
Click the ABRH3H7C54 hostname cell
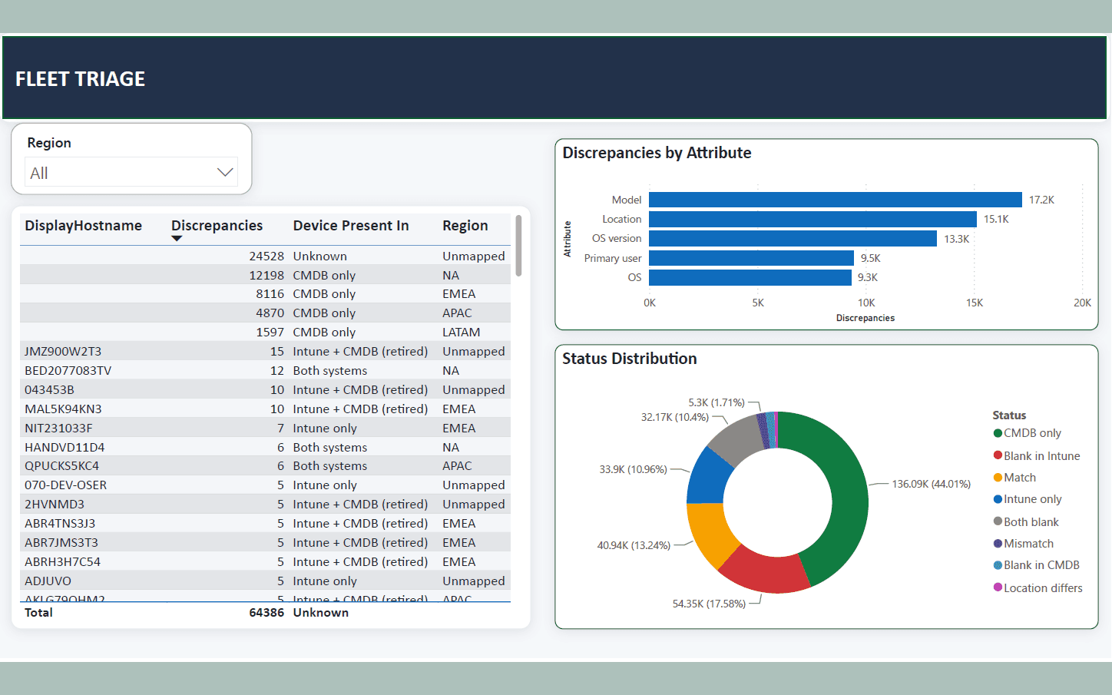[62, 562]
